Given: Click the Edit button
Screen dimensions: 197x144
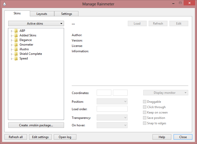Looking at the screenshot, I should click(179, 23).
